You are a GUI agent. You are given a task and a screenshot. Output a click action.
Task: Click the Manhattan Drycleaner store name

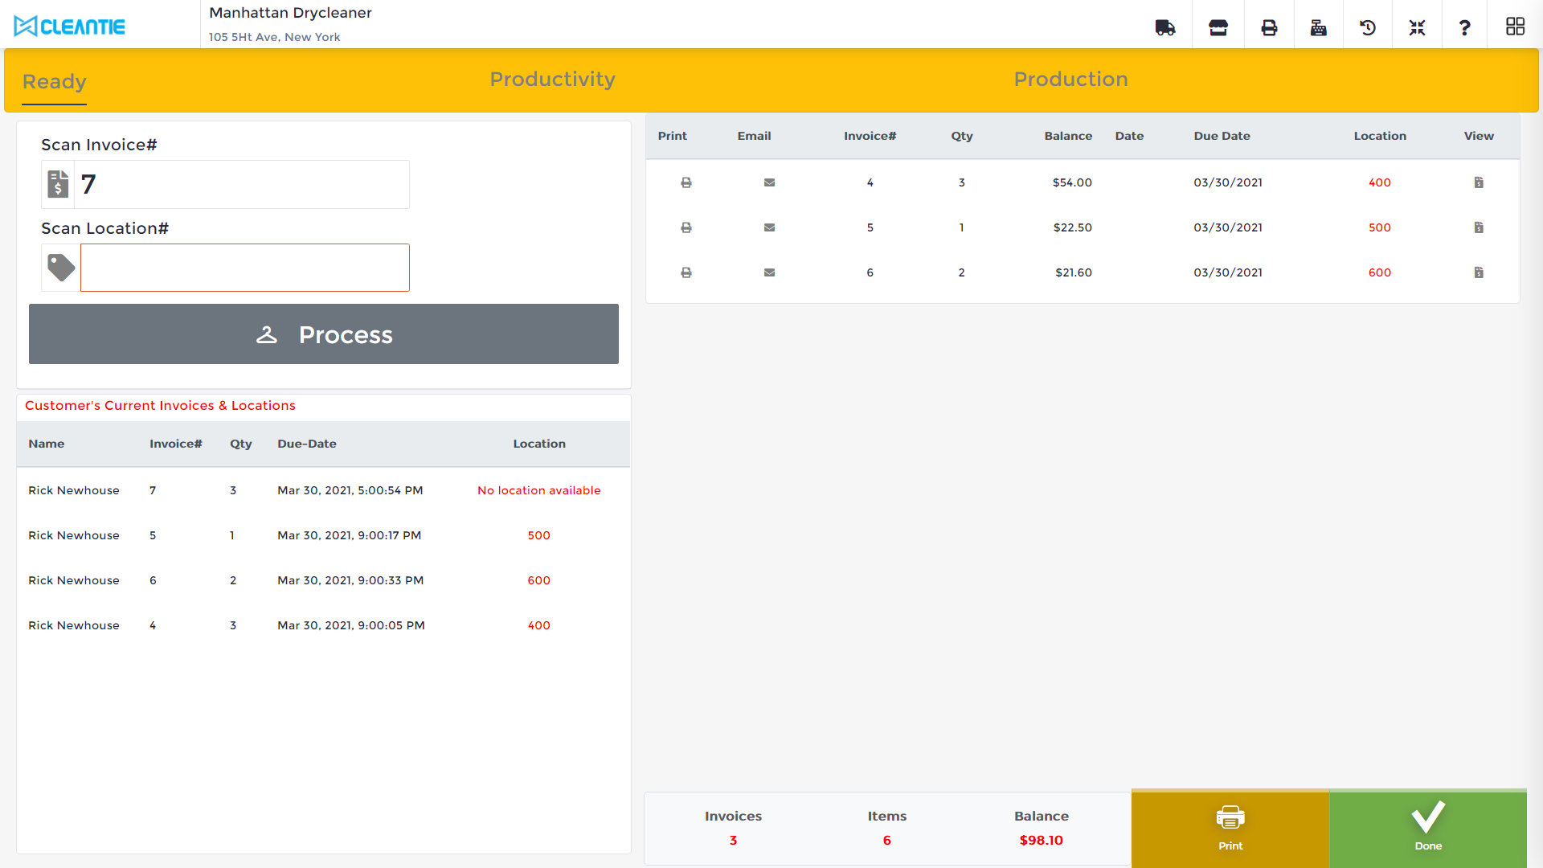click(x=290, y=13)
